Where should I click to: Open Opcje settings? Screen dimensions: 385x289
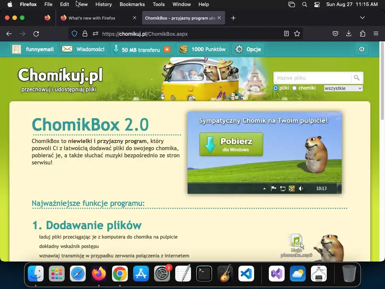coord(249,49)
